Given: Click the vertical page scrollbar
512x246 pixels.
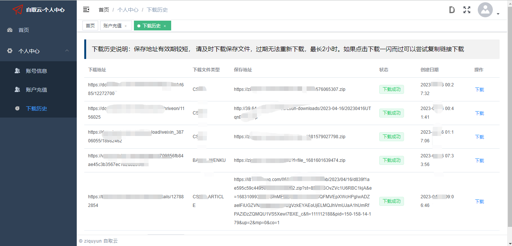Looking at the screenshot, I should (509, 113).
